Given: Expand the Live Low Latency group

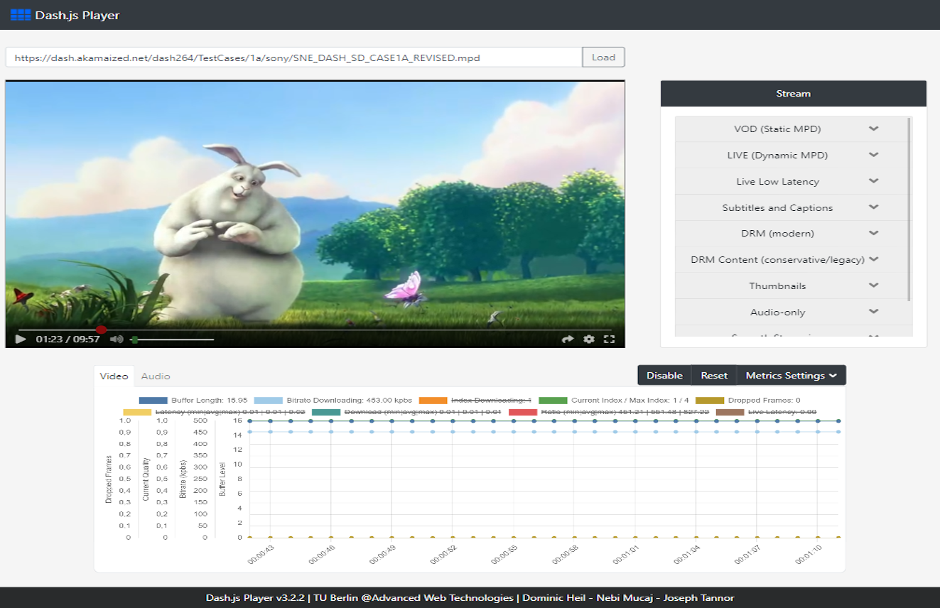Looking at the screenshot, I should (792, 182).
